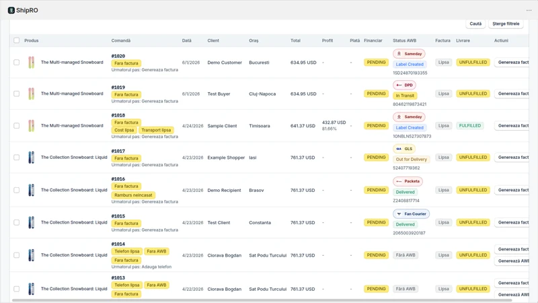This screenshot has width=538, height=303.
Task: Click the horizontal scrollbar at the bottom
Action: (262, 300)
